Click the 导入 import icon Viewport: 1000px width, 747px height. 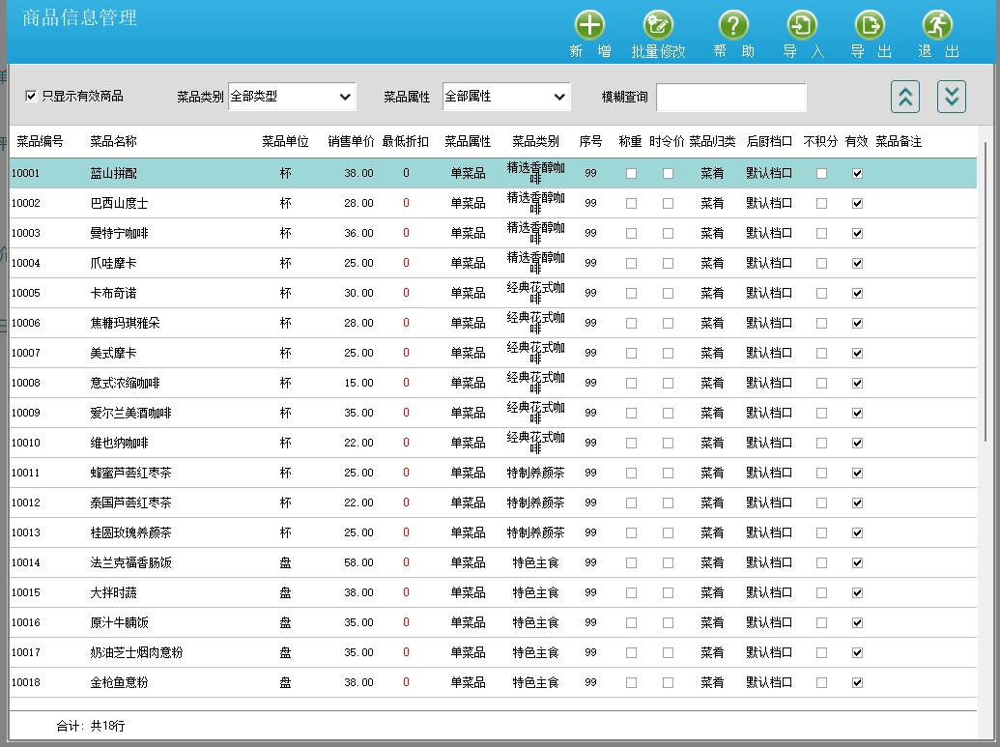point(802,26)
